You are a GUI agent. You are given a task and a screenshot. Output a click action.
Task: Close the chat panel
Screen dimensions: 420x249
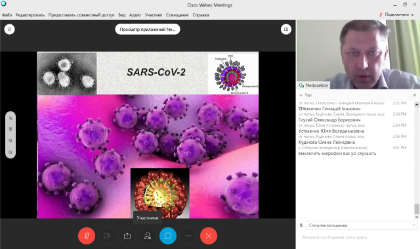tap(415, 95)
